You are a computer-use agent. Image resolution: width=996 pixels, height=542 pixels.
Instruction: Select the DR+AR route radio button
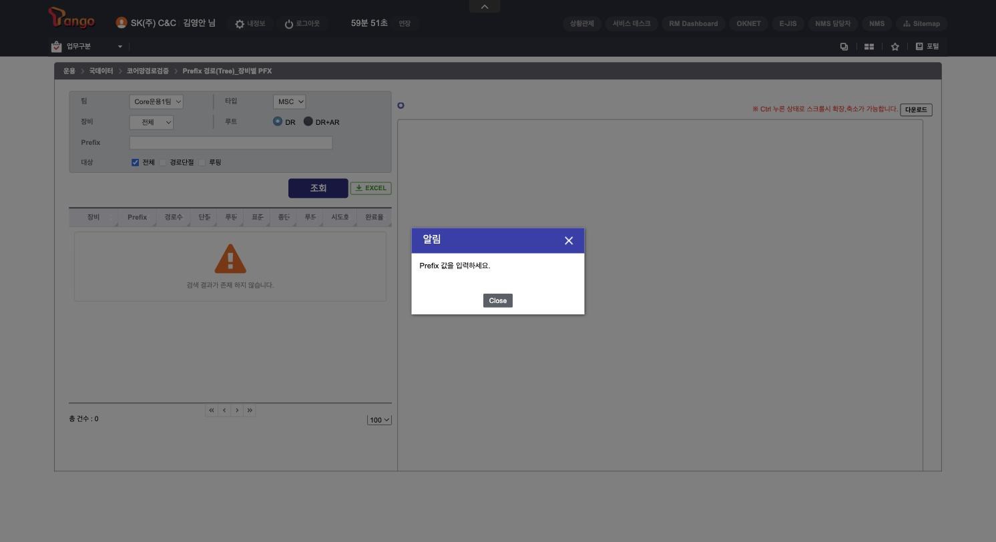pos(308,121)
